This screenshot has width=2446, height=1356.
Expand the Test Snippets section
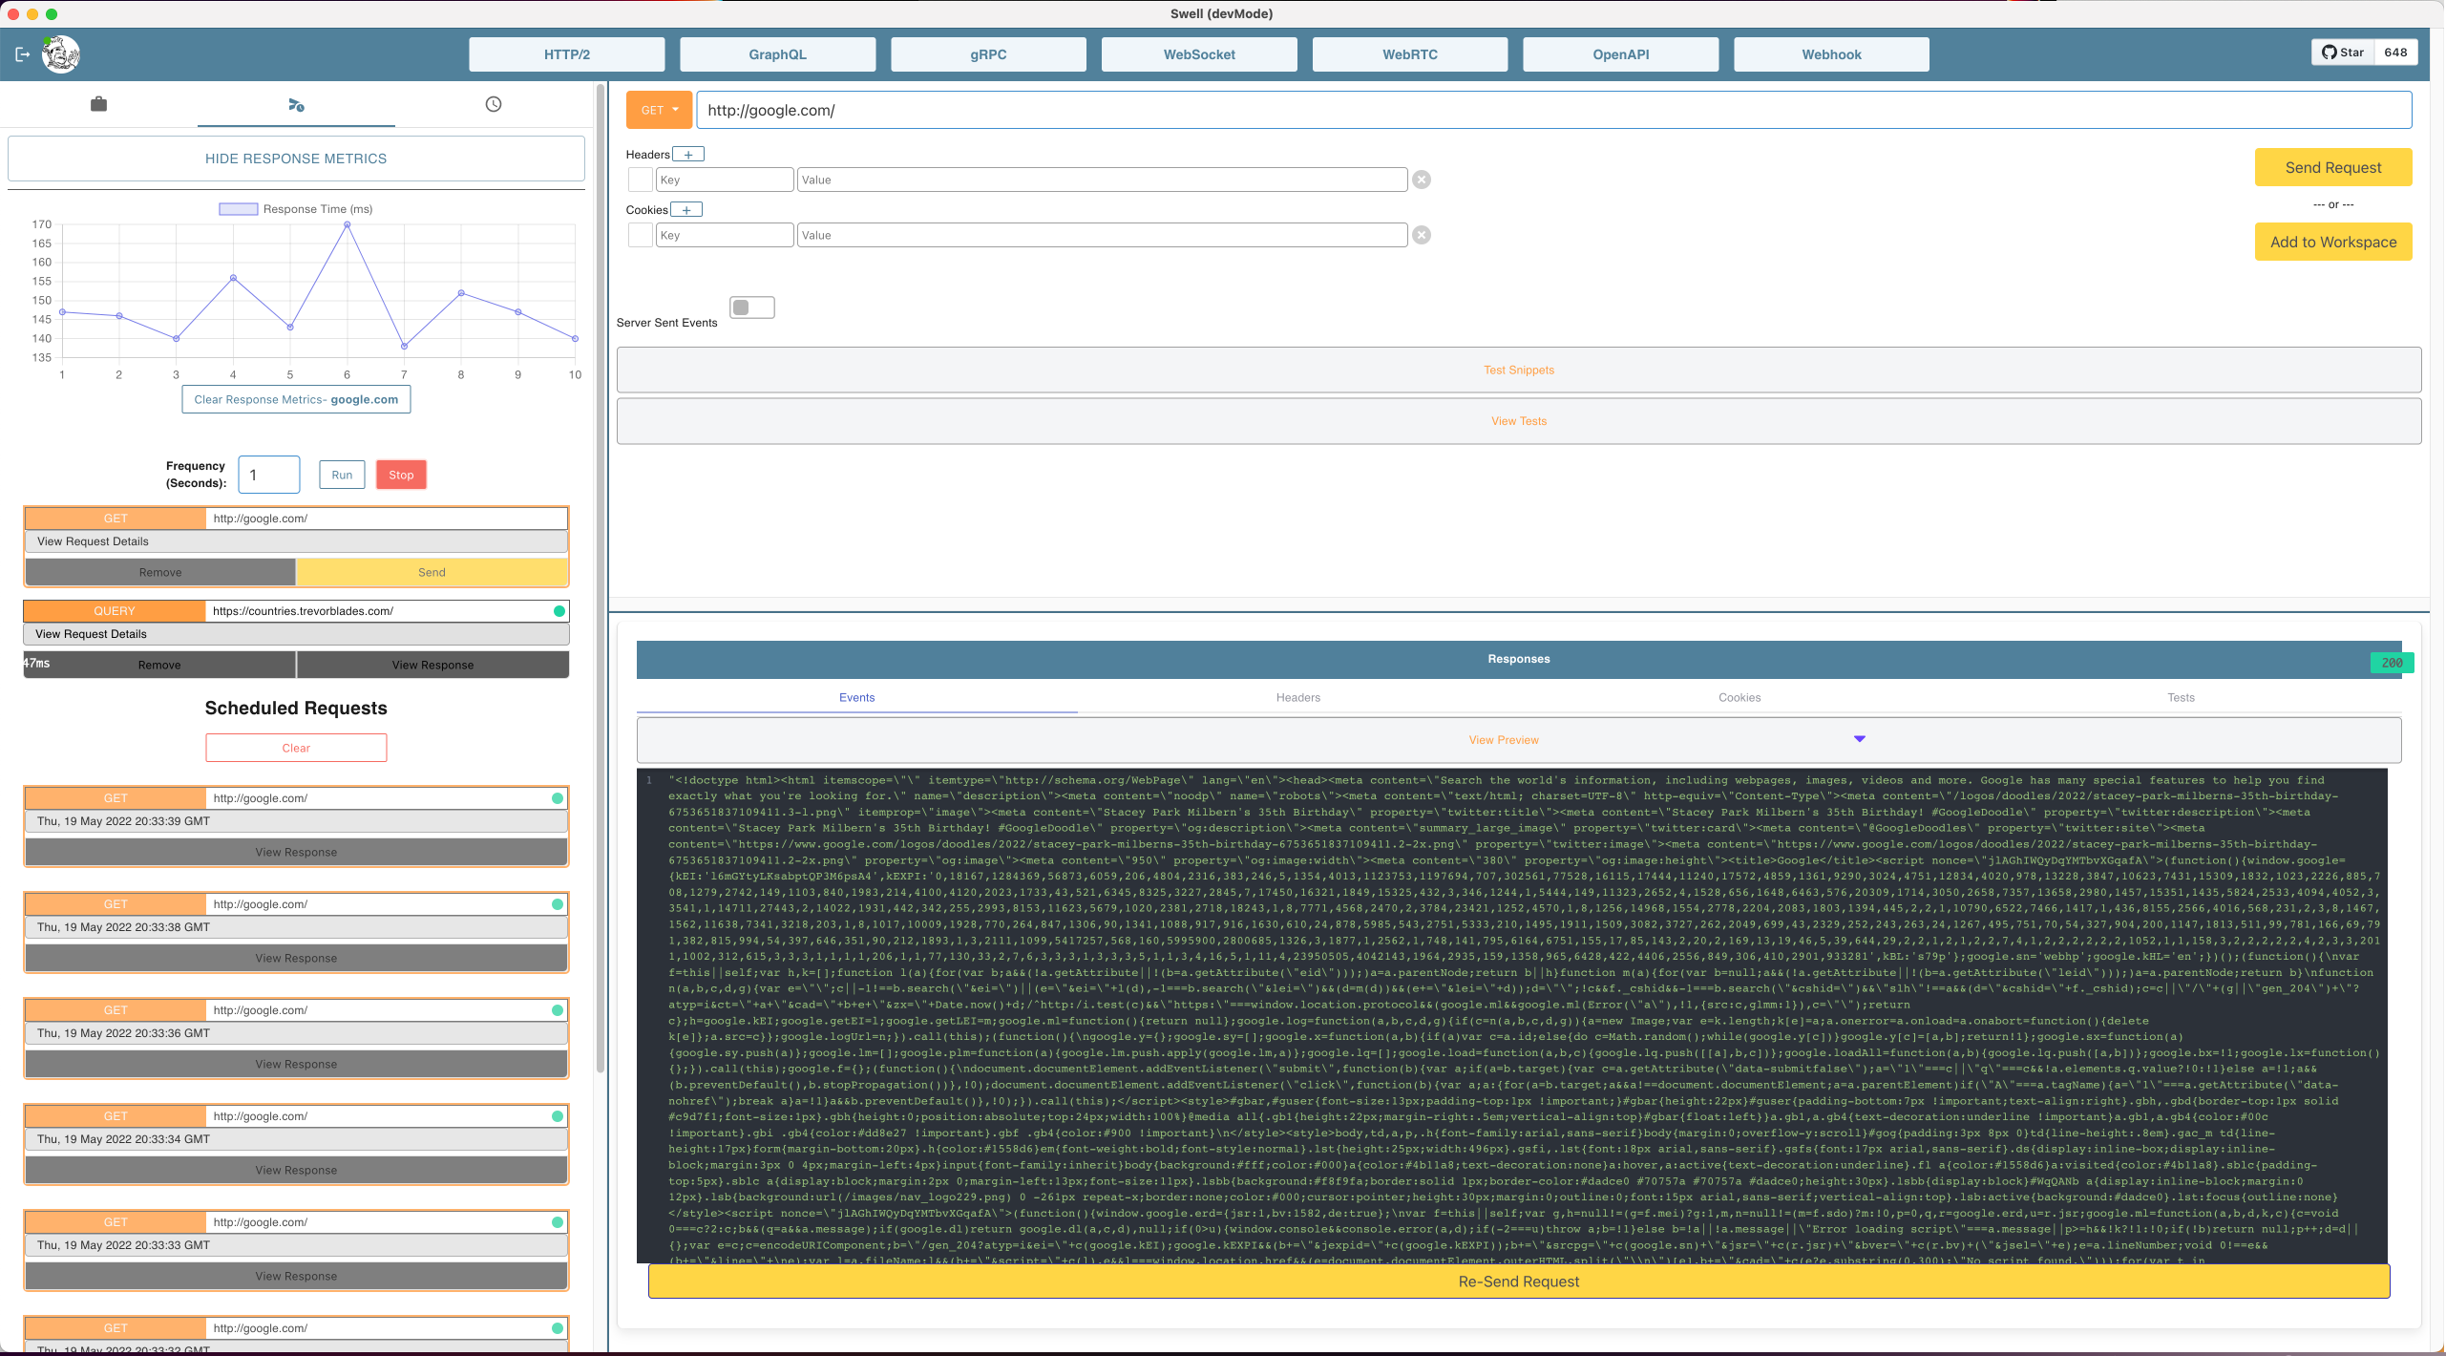click(x=1518, y=371)
